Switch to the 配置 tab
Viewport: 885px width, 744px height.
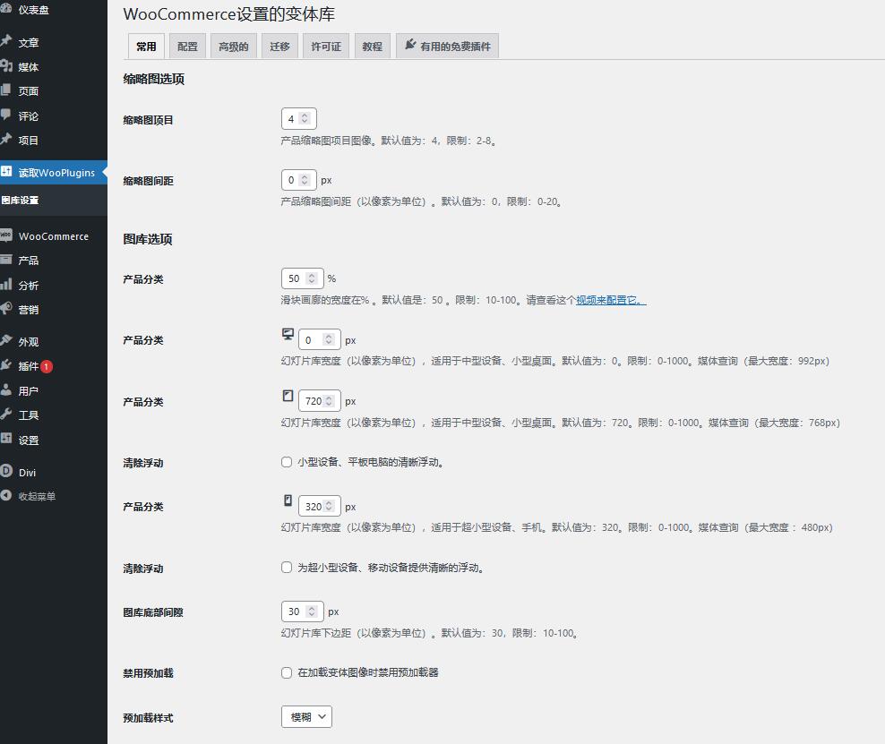(187, 47)
